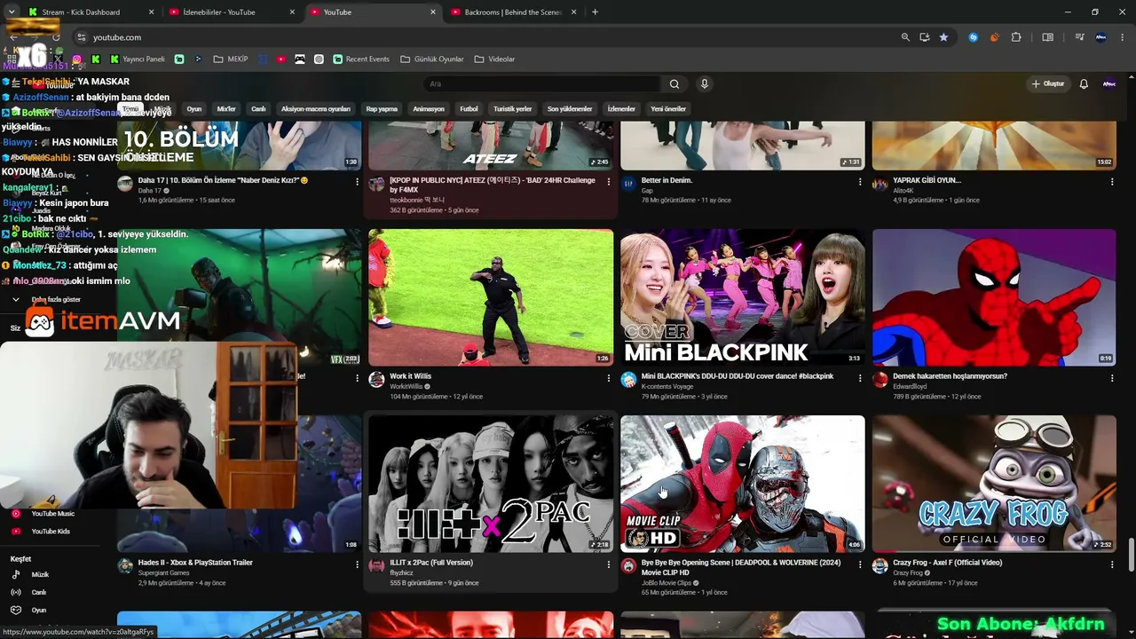Open more options for Crazy Frog video
This screenshot has width=1136, height=639.
[x=1112, y=564]
